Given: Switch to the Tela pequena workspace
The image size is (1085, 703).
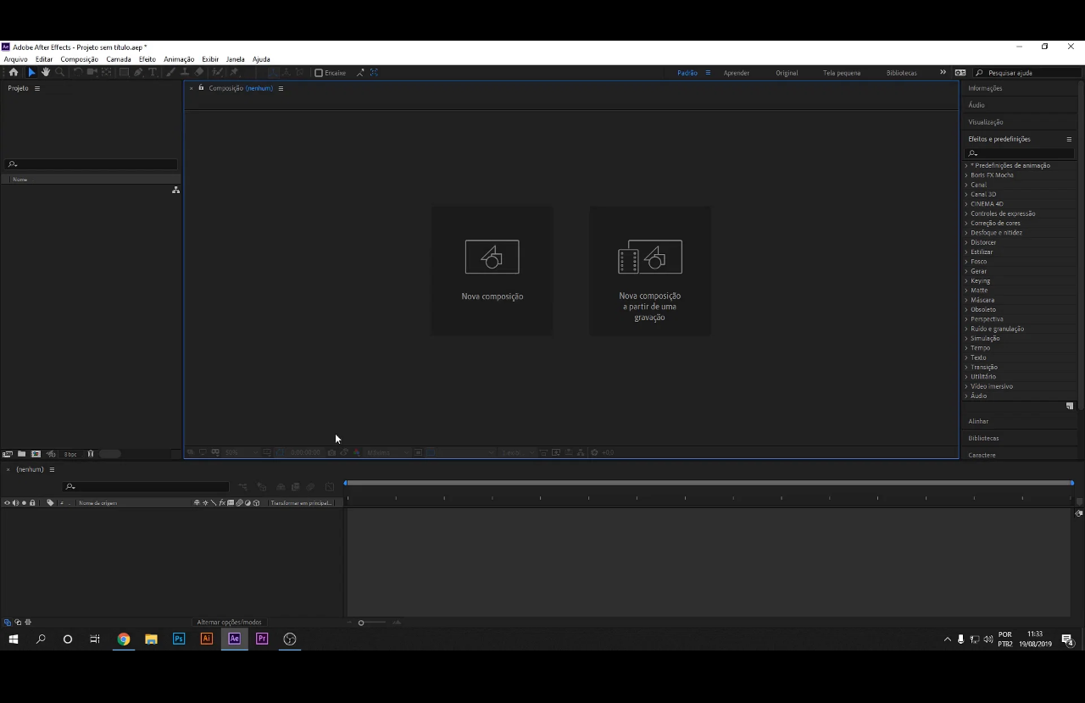Looking at the screenshot, I should (x=842, y=73).
